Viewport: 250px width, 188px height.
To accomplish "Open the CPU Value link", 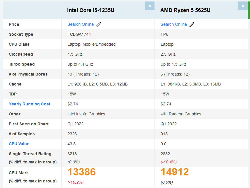I will pos(19,144).
